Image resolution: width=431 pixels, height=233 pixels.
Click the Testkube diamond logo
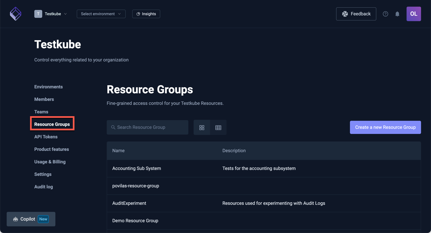15,13
